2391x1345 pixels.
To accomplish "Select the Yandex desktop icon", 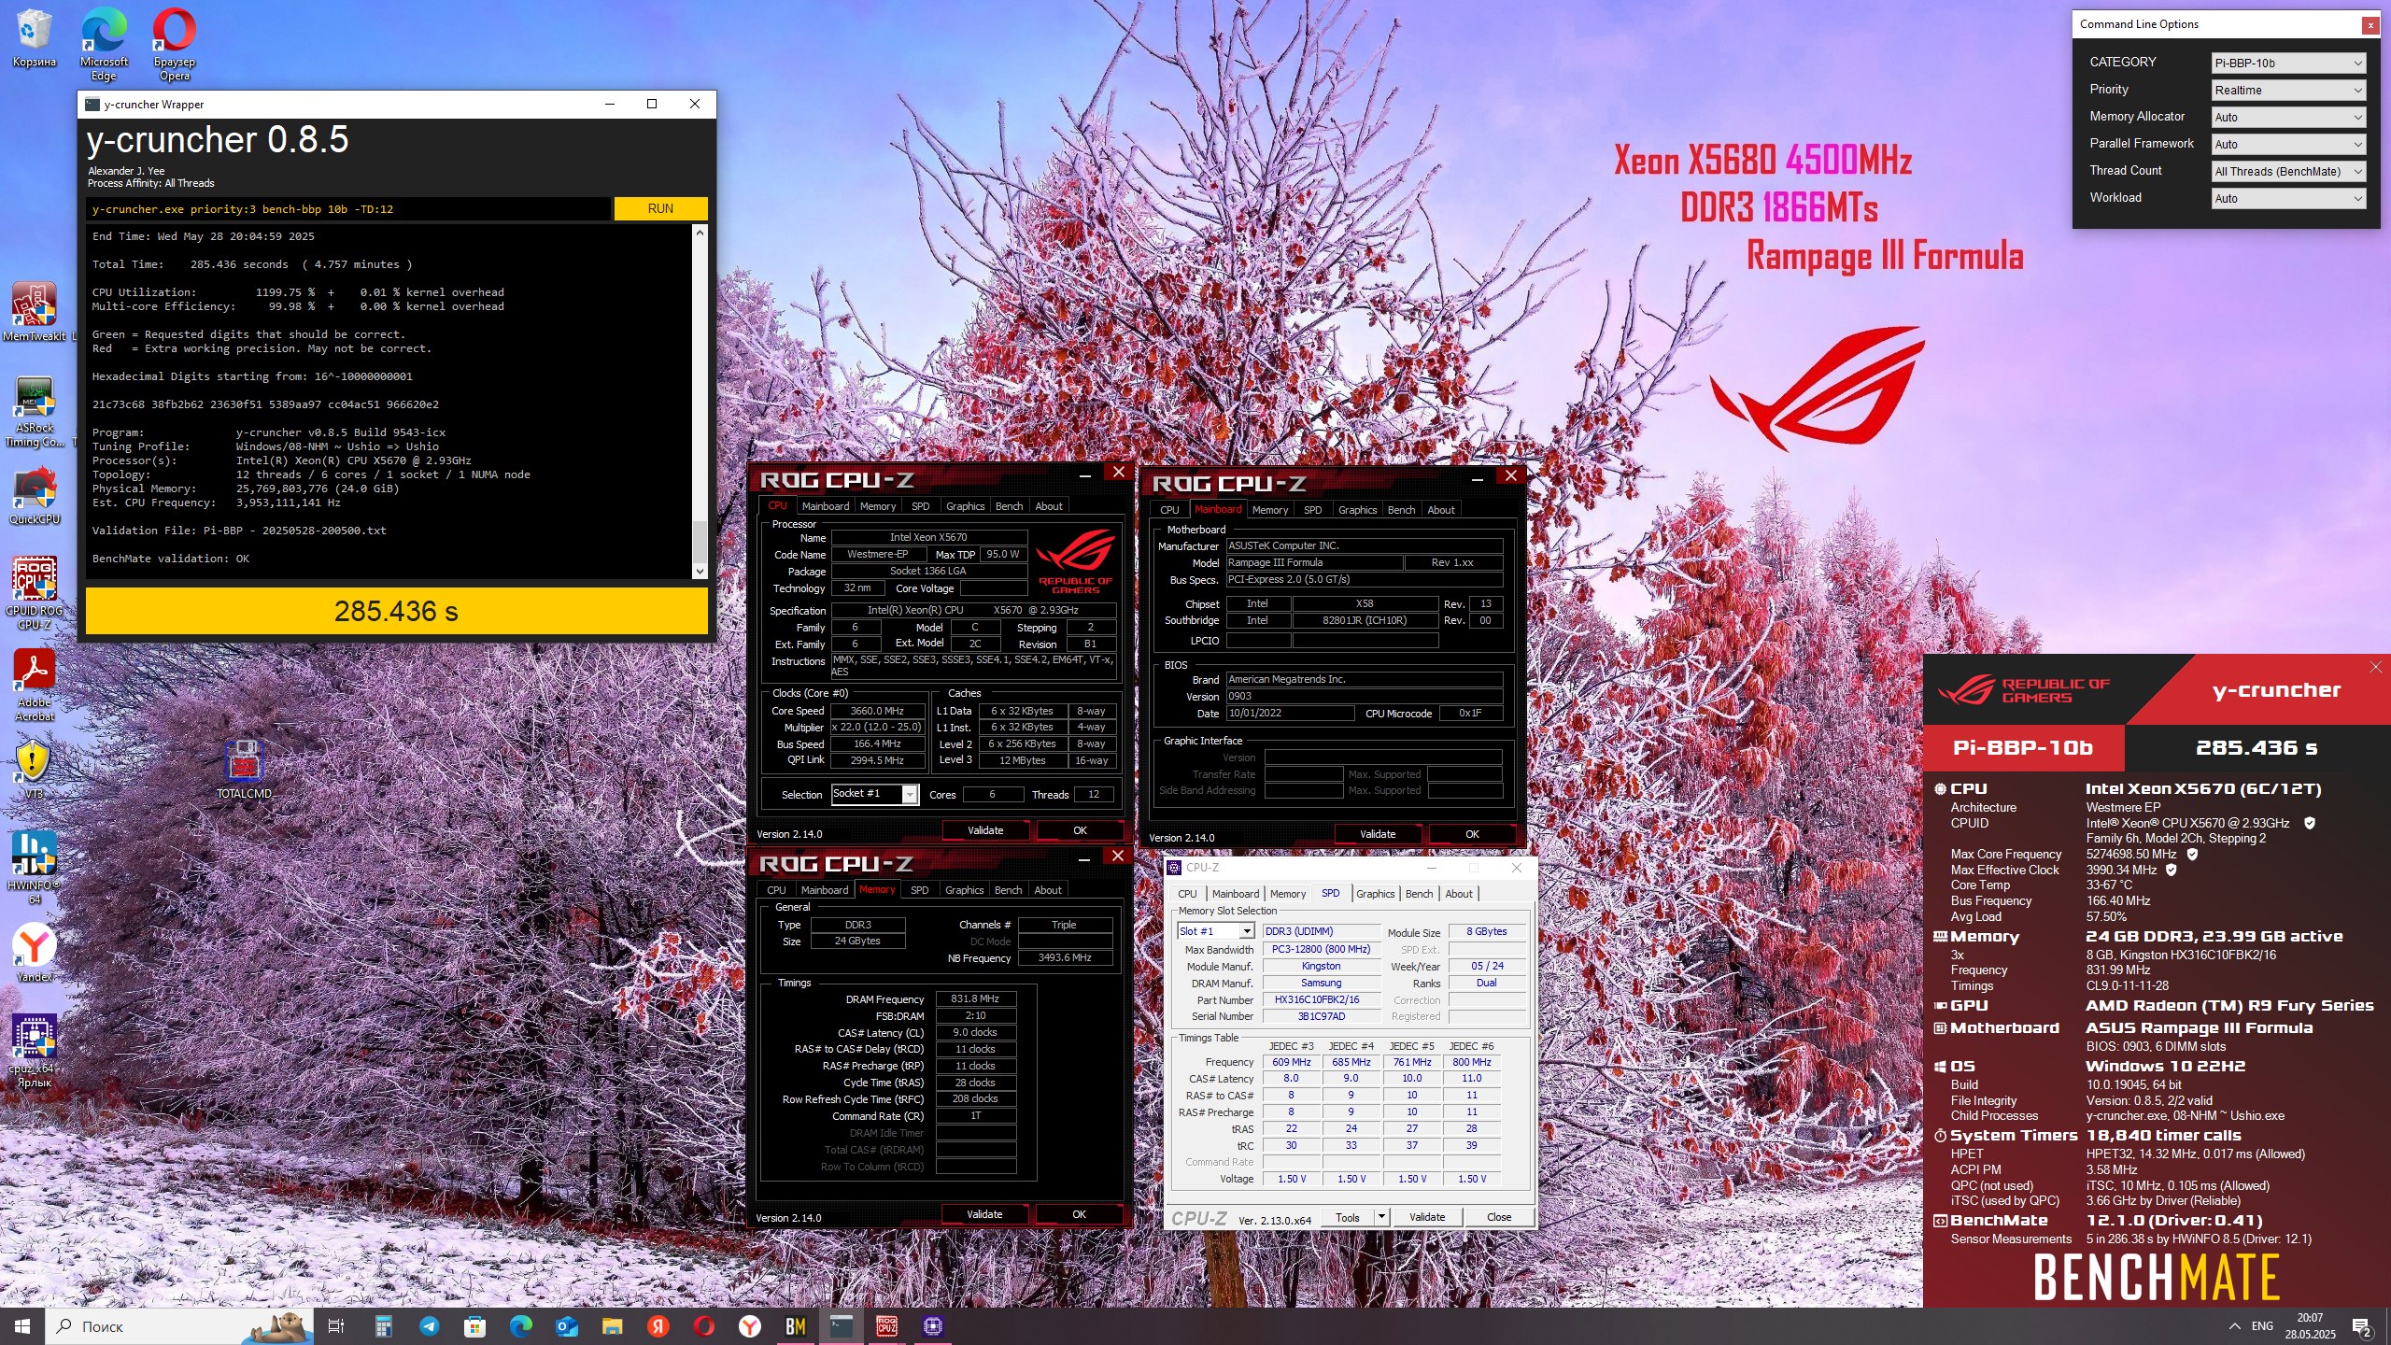I will (x=35, y=953).
